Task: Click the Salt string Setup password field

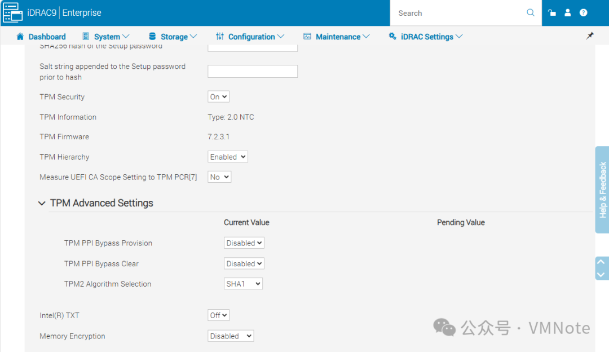Action: [x=253, y=72]
